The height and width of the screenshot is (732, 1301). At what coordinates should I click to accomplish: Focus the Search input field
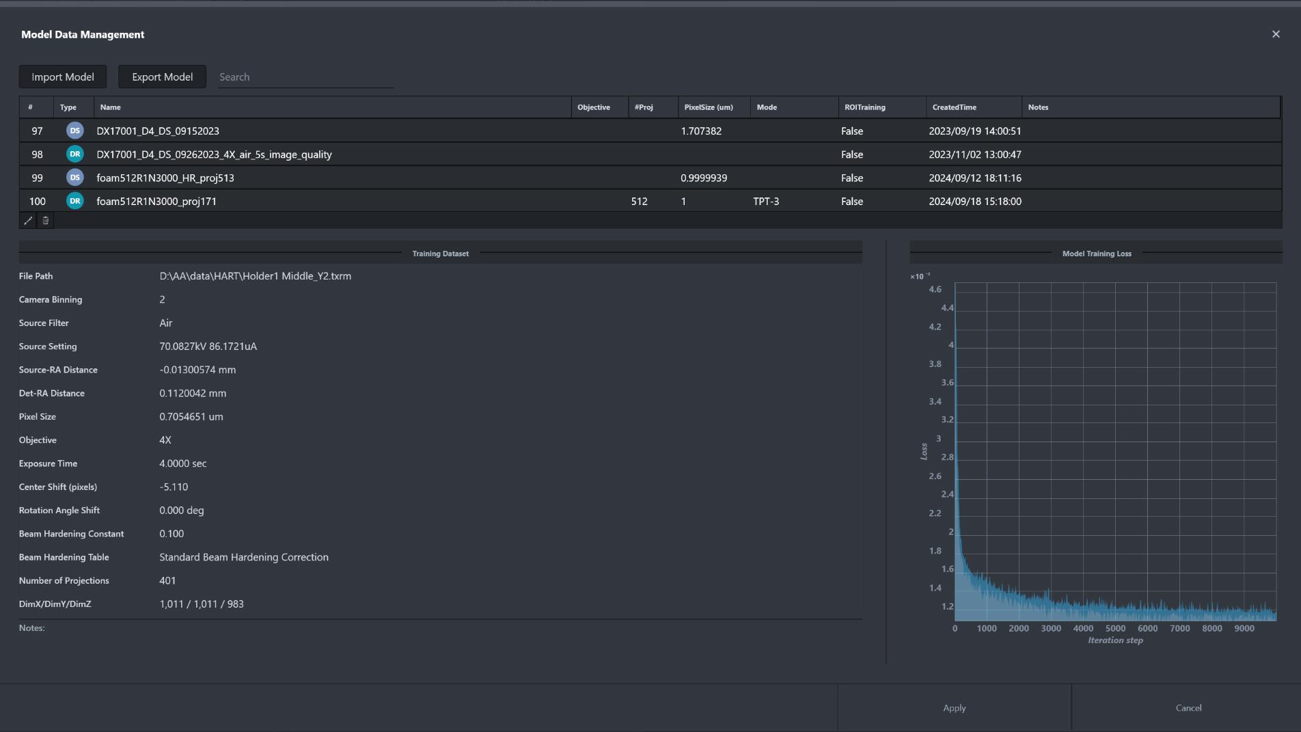pyautogui.click(x=305, y=77)
